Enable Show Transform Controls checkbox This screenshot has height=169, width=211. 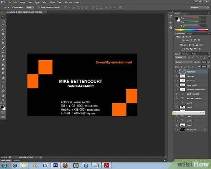point(39,7)
